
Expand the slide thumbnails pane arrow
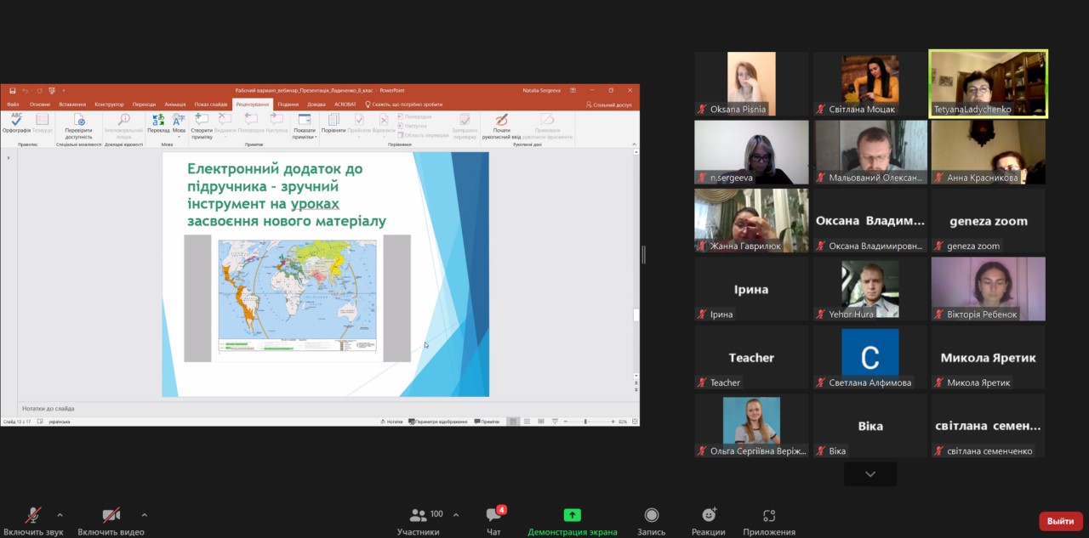(8, 157)
